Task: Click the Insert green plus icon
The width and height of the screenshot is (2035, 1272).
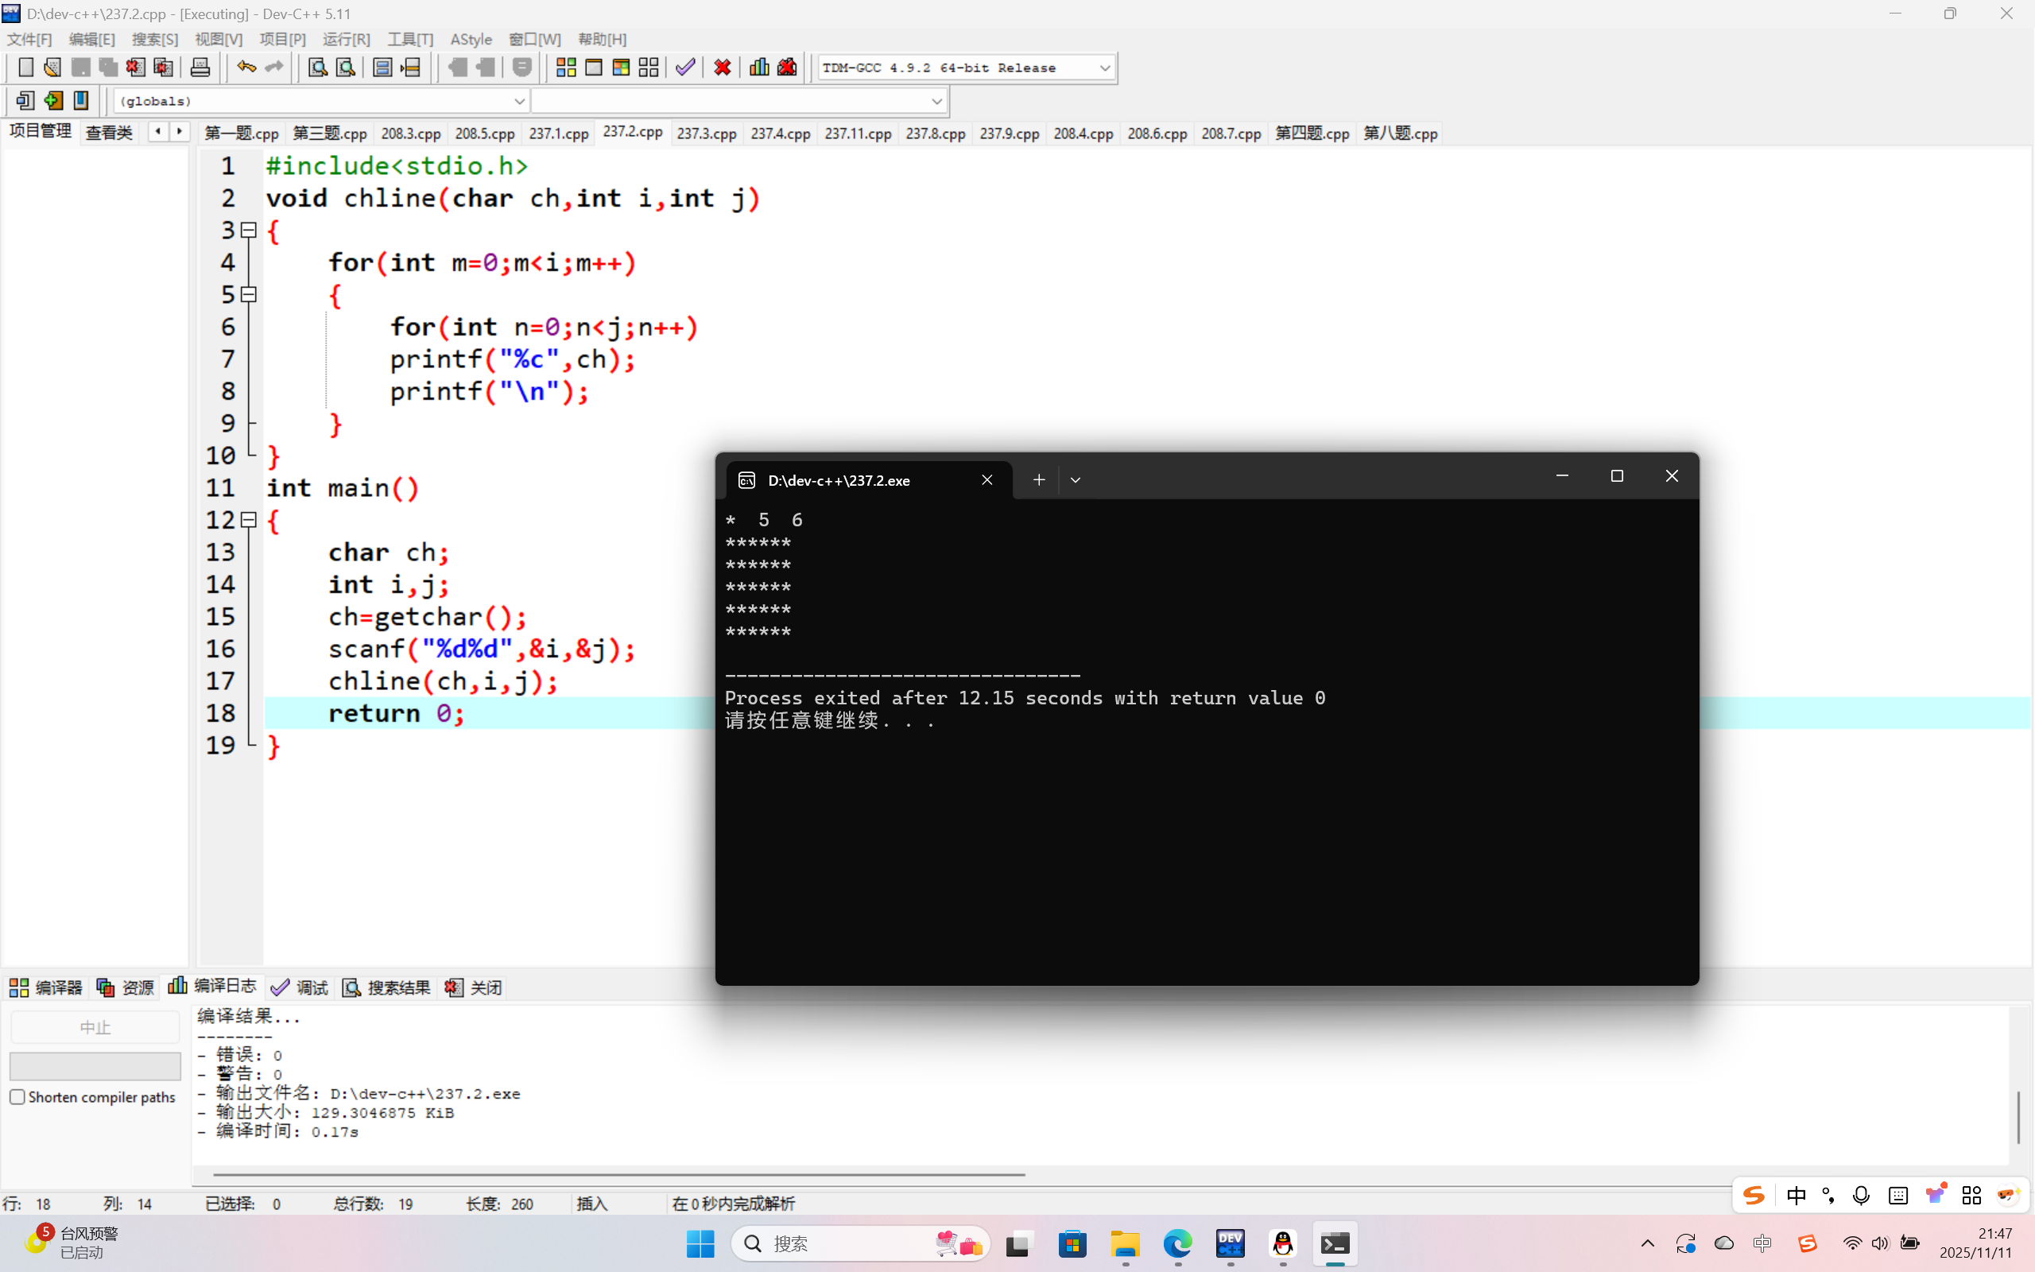Action: pos(53,101)
